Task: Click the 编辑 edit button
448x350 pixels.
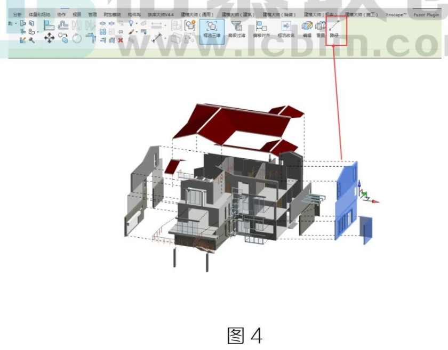Action: coord(307,30)
